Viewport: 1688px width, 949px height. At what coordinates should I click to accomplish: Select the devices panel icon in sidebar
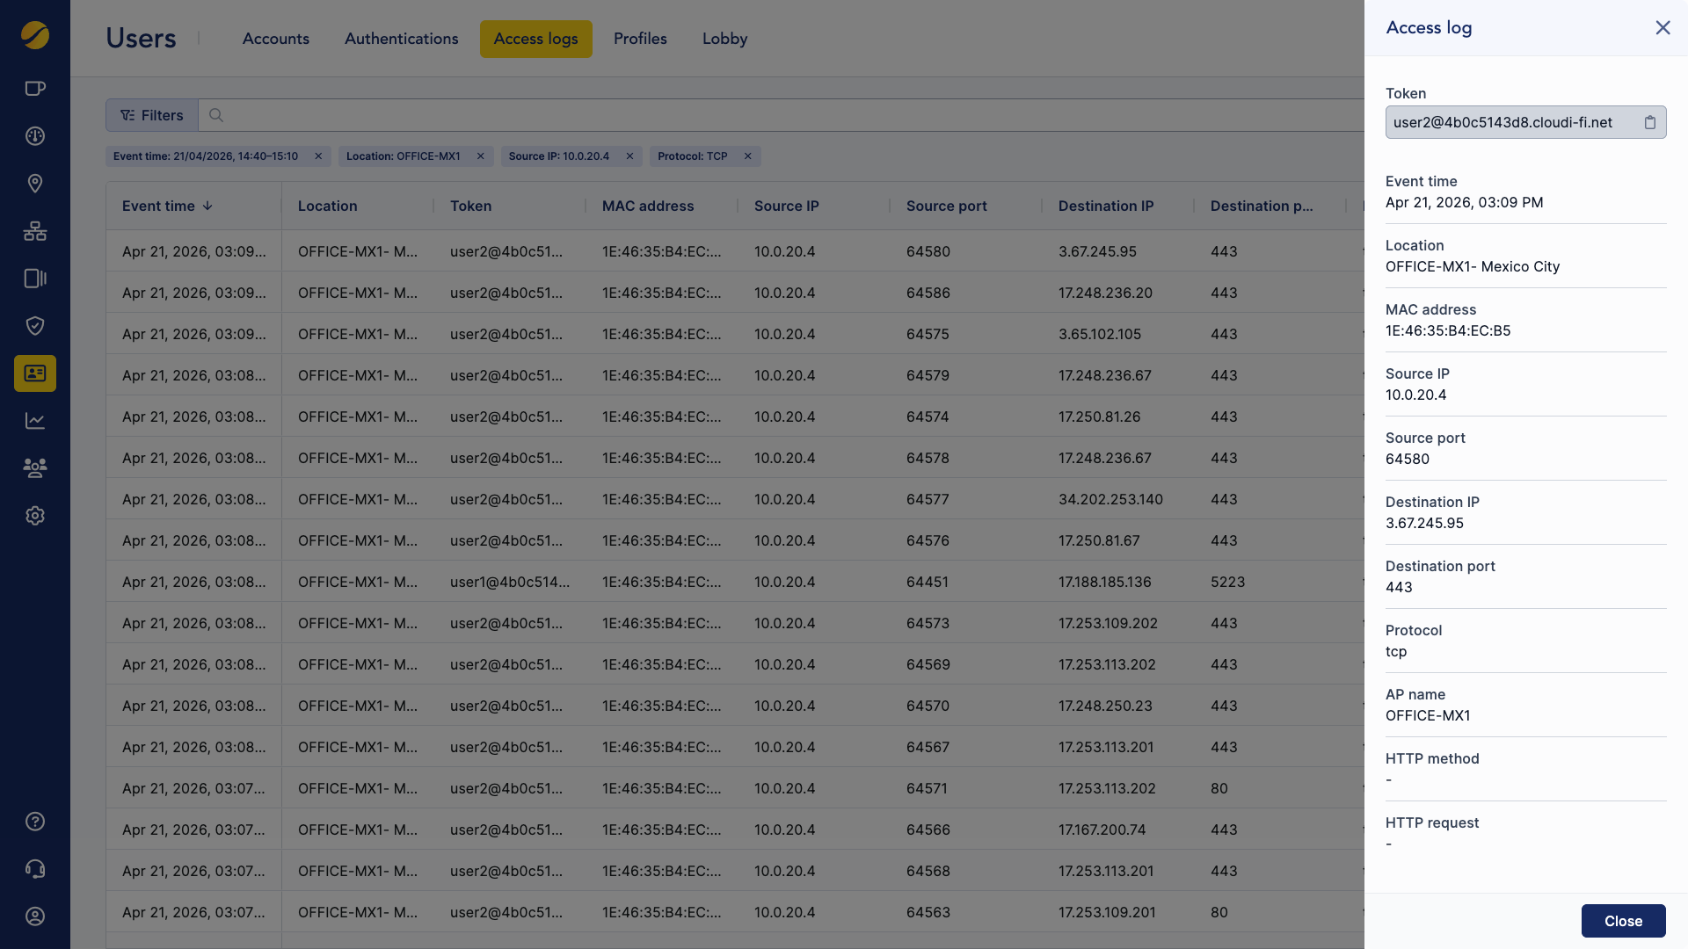35,279
